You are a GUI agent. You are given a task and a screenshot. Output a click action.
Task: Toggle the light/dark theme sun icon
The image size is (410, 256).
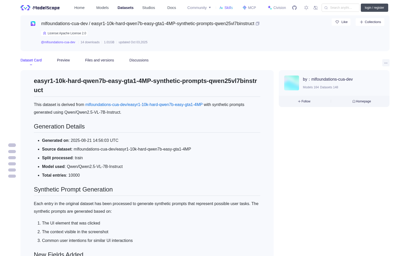pyautogui.click(x=306, y=8)
